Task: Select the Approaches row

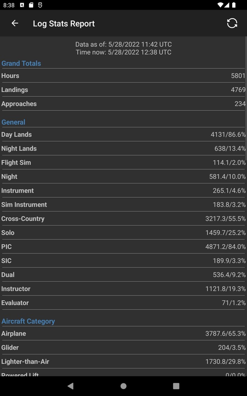Action: coord(123,103)
